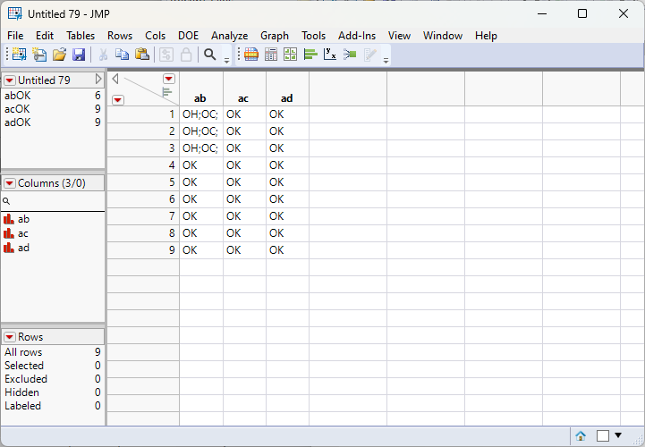Click the Search magnifier icon
This screenshot has height=447, width=645.
pyautogui.click(x=210, y=55)
